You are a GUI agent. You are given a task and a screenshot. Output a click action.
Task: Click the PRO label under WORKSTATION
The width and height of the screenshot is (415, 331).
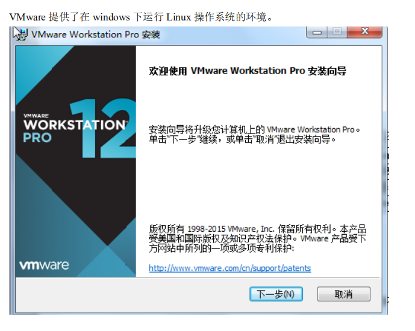point(37,138)
